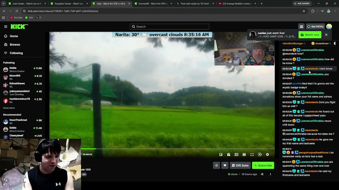The height and width of the screenshot is (190, 339).
Task: Click the address bar URL
Action: (63, 11)
